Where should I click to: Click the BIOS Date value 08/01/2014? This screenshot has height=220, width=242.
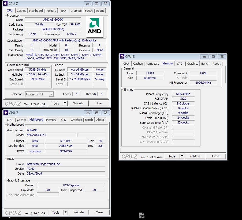coord(66,173)
